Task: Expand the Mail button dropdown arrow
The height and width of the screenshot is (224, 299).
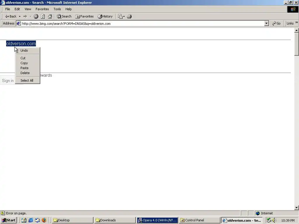Action: (124, 16)
